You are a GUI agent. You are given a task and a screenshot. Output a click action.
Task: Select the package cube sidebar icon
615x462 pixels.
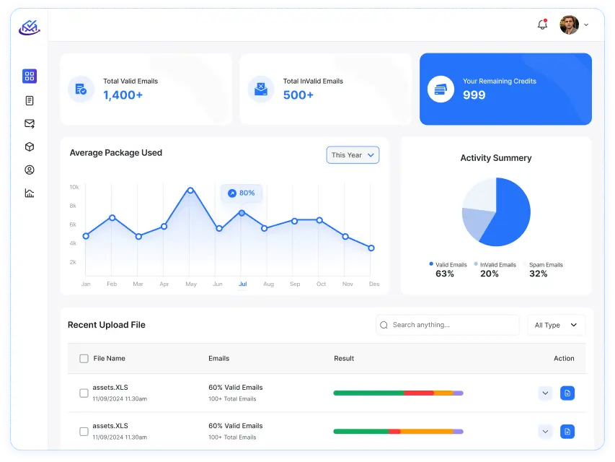coord(30,147)
